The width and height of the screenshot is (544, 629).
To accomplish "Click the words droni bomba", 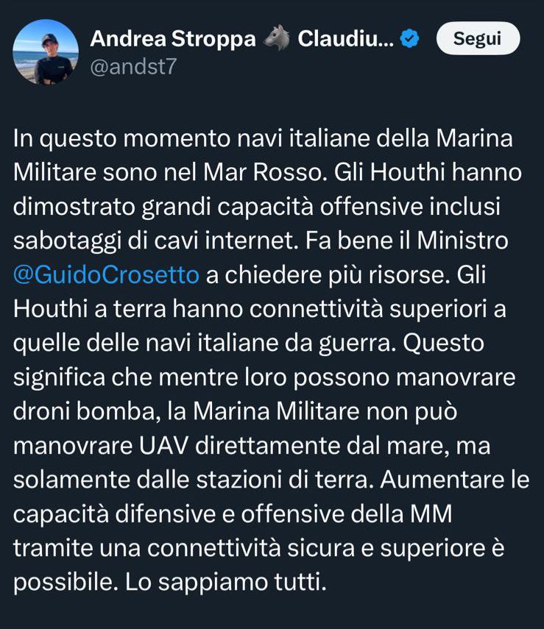I will [x=85, y=411].
